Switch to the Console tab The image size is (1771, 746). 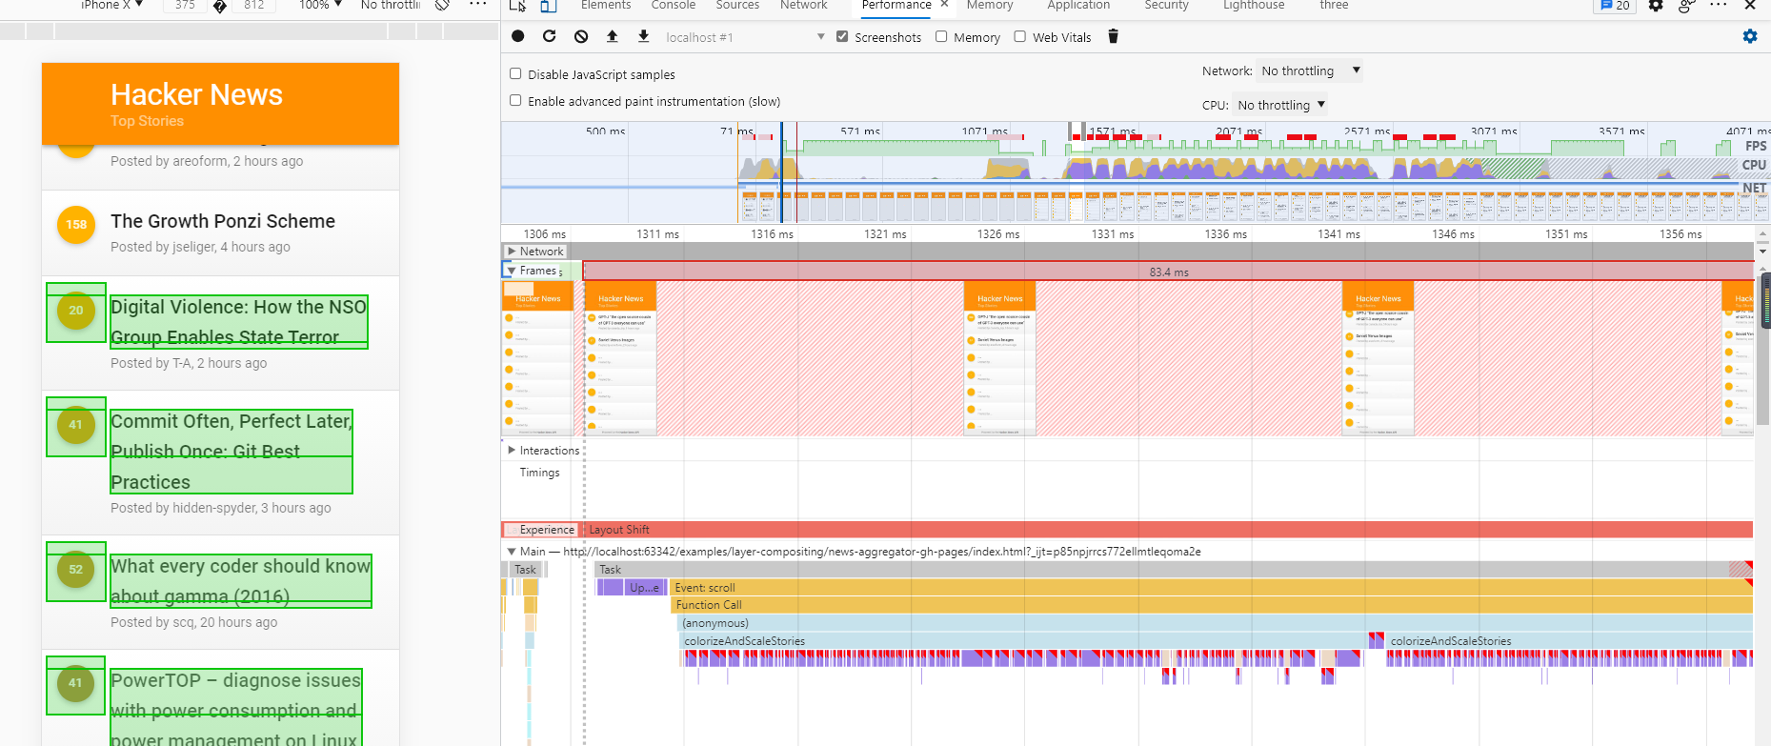click(x=674, y=6)
